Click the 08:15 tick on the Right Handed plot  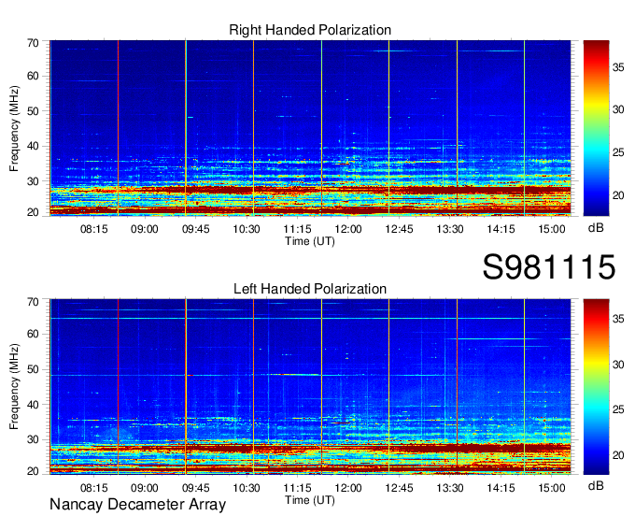tap(94, 229)
